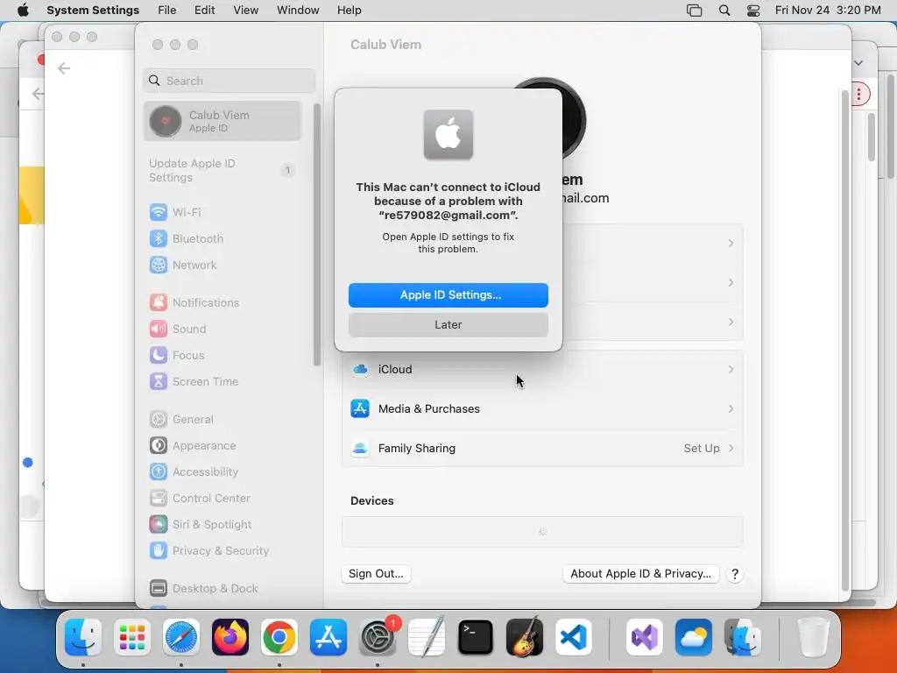This screenshot has height=673, width=897.
Task: Click the Search field in sidebar
Action: [229, 81]
